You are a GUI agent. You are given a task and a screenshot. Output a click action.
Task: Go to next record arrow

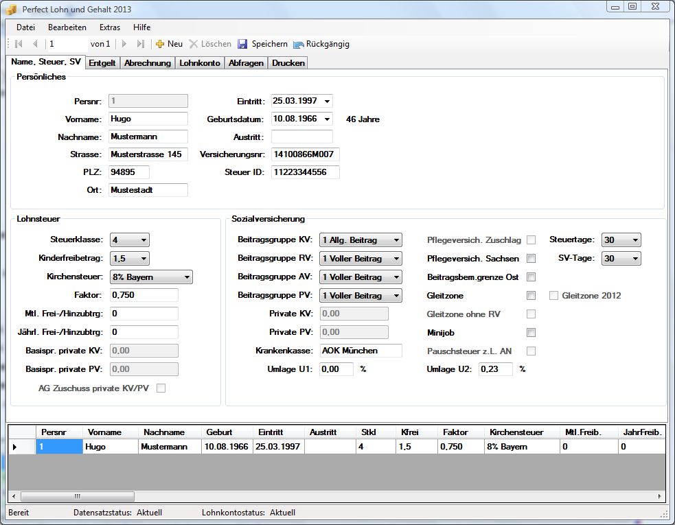pos(124,44)
